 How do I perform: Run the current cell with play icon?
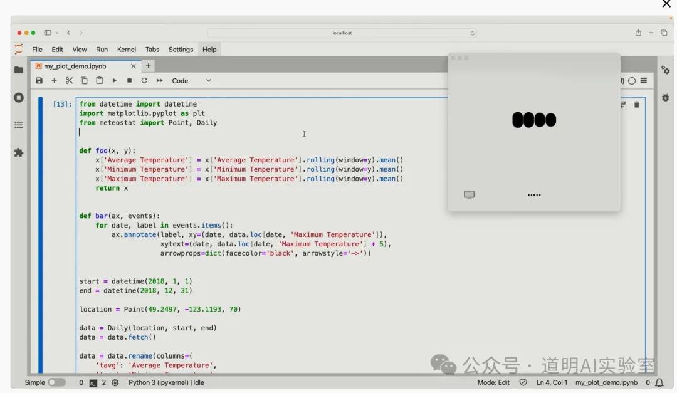pyautogui.click(x=114, y=81)
